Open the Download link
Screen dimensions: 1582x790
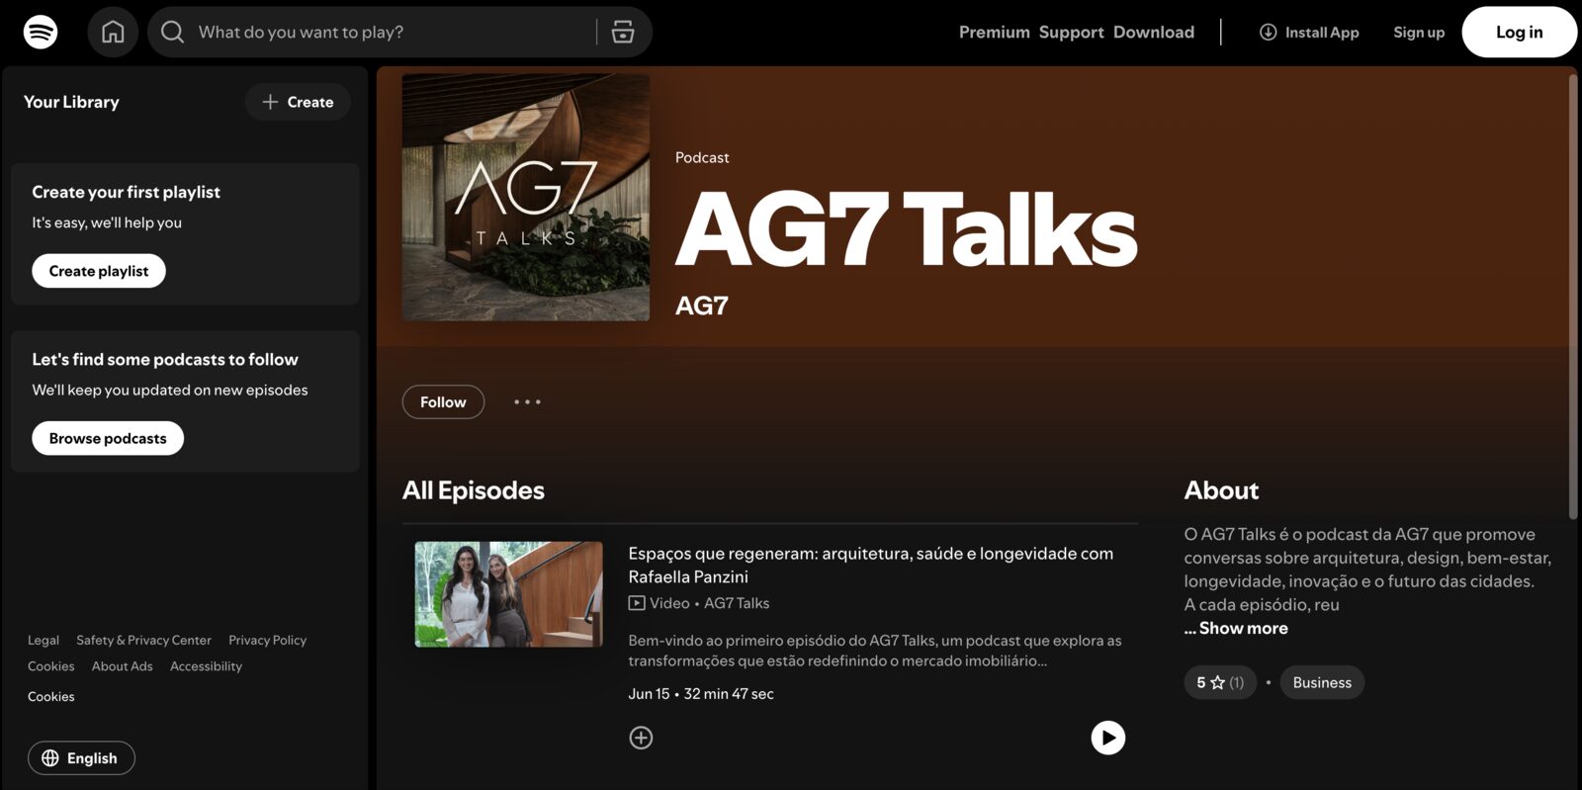coord(1154,32)
